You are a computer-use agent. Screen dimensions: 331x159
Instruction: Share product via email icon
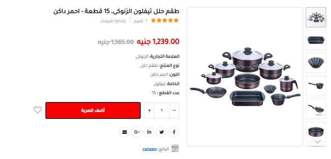coord(124,132)
